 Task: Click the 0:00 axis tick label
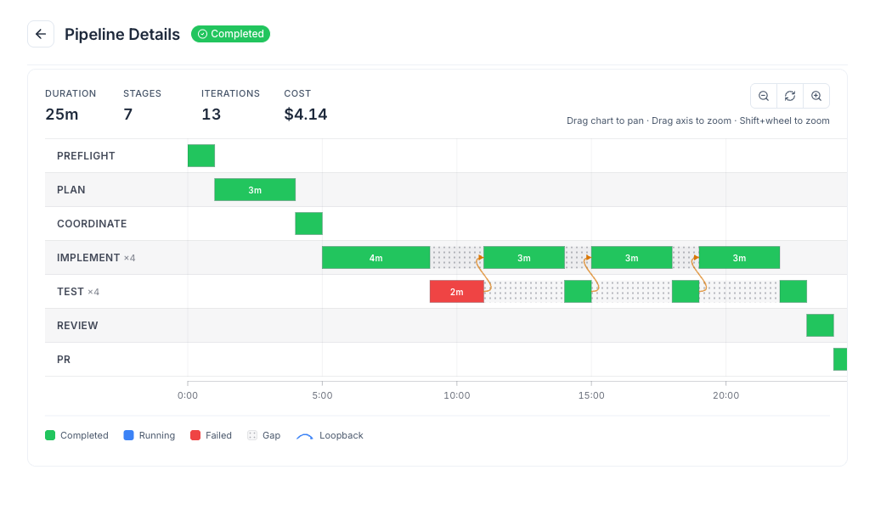[x=188, y=395]
